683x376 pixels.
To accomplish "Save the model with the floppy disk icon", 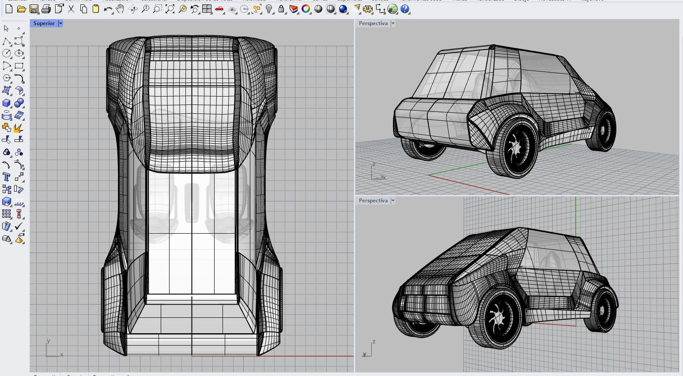I will 34,9.
